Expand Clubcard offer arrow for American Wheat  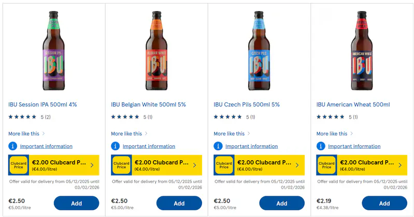[x=399, y=165]
